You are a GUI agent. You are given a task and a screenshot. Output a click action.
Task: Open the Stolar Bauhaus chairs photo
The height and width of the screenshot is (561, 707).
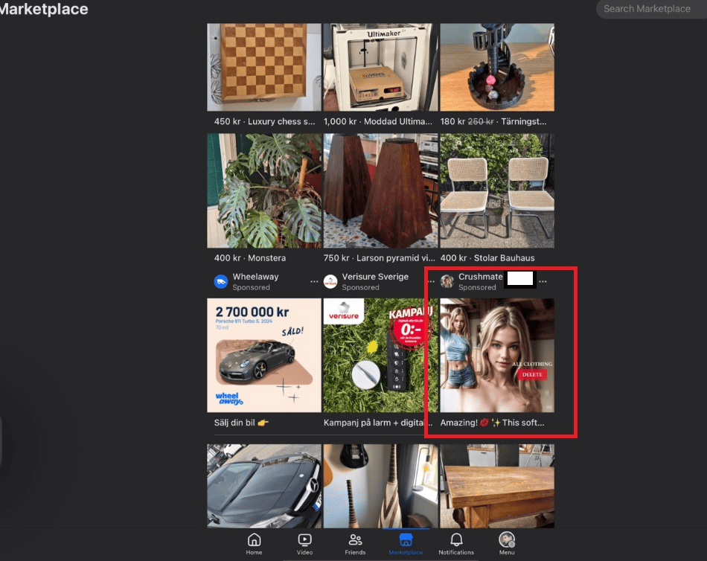[x=497, y=190]
